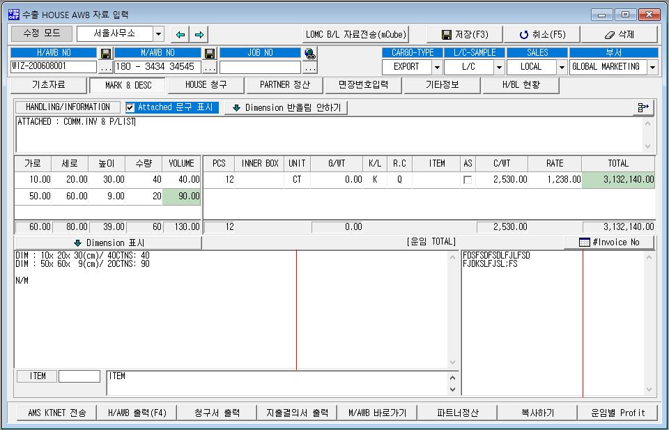Click the up arrow of ITEM description scrollbar
Image resolution: width=669 pixels, height=430 pixels.
click(x=453, y=378)
